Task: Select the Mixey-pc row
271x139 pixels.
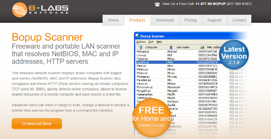Action: pyautogui.click(x=191, y=73)
